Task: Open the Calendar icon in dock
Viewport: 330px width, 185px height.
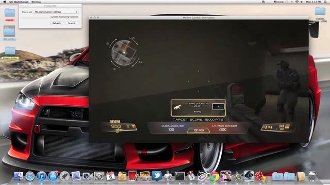Action: (x=110, y=176)
